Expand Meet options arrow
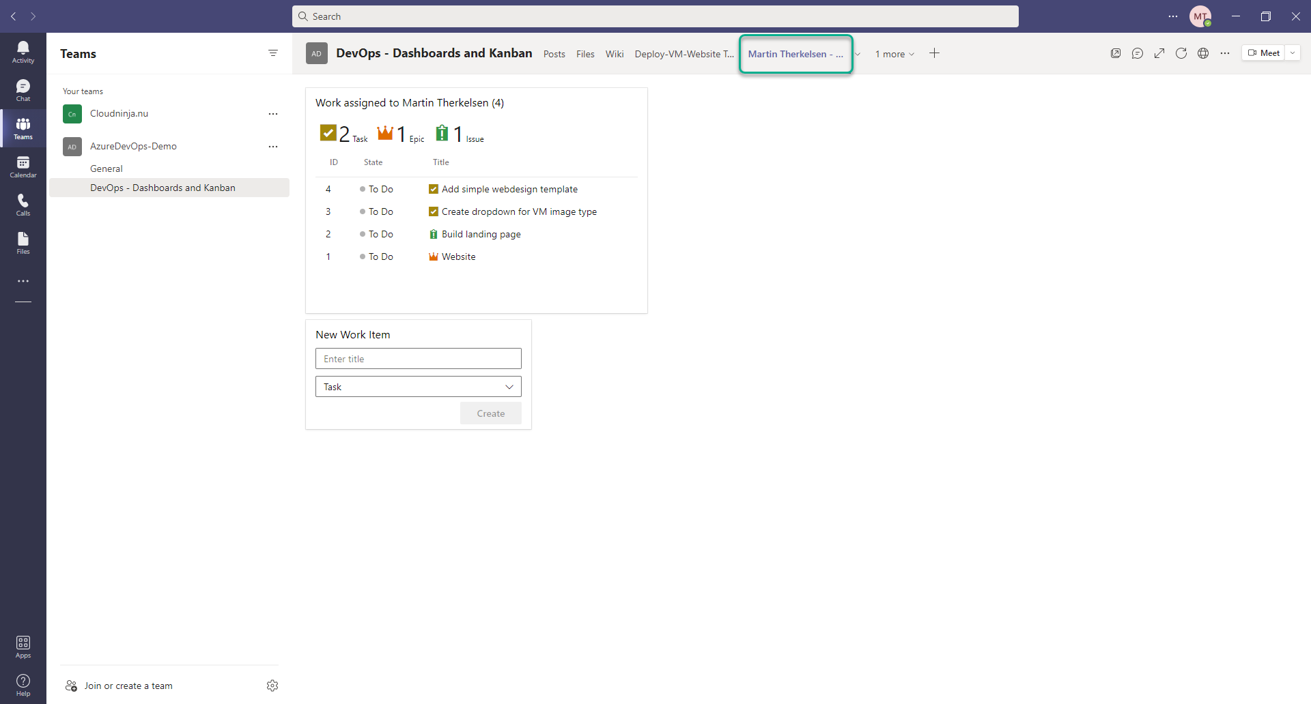The image size is (1311, 704). (1293, 53)
